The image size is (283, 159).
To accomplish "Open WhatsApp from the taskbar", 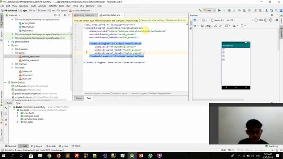I will 150,155.
